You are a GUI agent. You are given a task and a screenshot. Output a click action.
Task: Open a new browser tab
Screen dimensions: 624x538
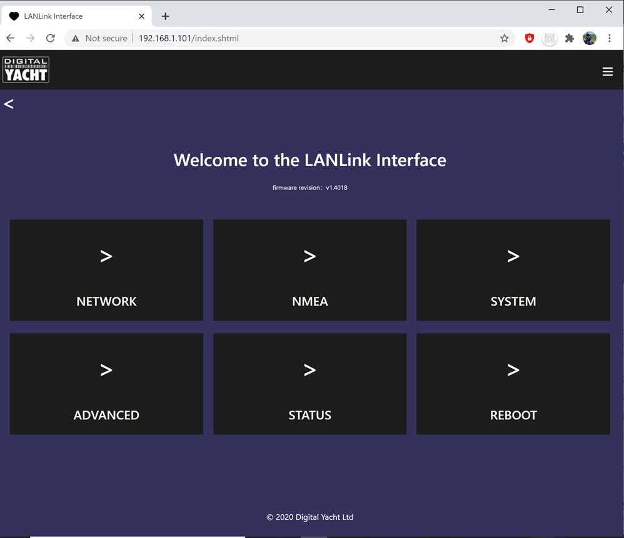tap(165, 16)
